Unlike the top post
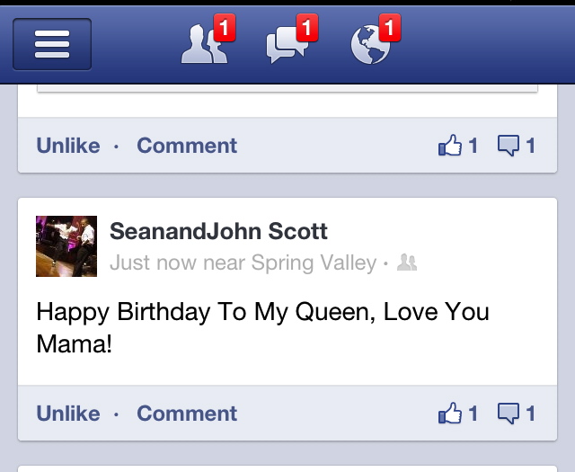Viewport: 575px width, 472px height. [x=68, y=146]
